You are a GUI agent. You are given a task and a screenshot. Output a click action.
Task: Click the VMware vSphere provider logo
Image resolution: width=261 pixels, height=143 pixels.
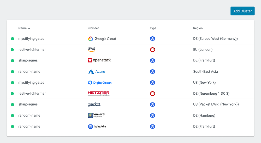point(96,115)
